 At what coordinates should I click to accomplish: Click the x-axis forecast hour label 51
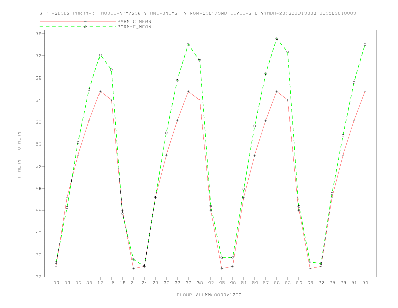click(x=244, y=283)
